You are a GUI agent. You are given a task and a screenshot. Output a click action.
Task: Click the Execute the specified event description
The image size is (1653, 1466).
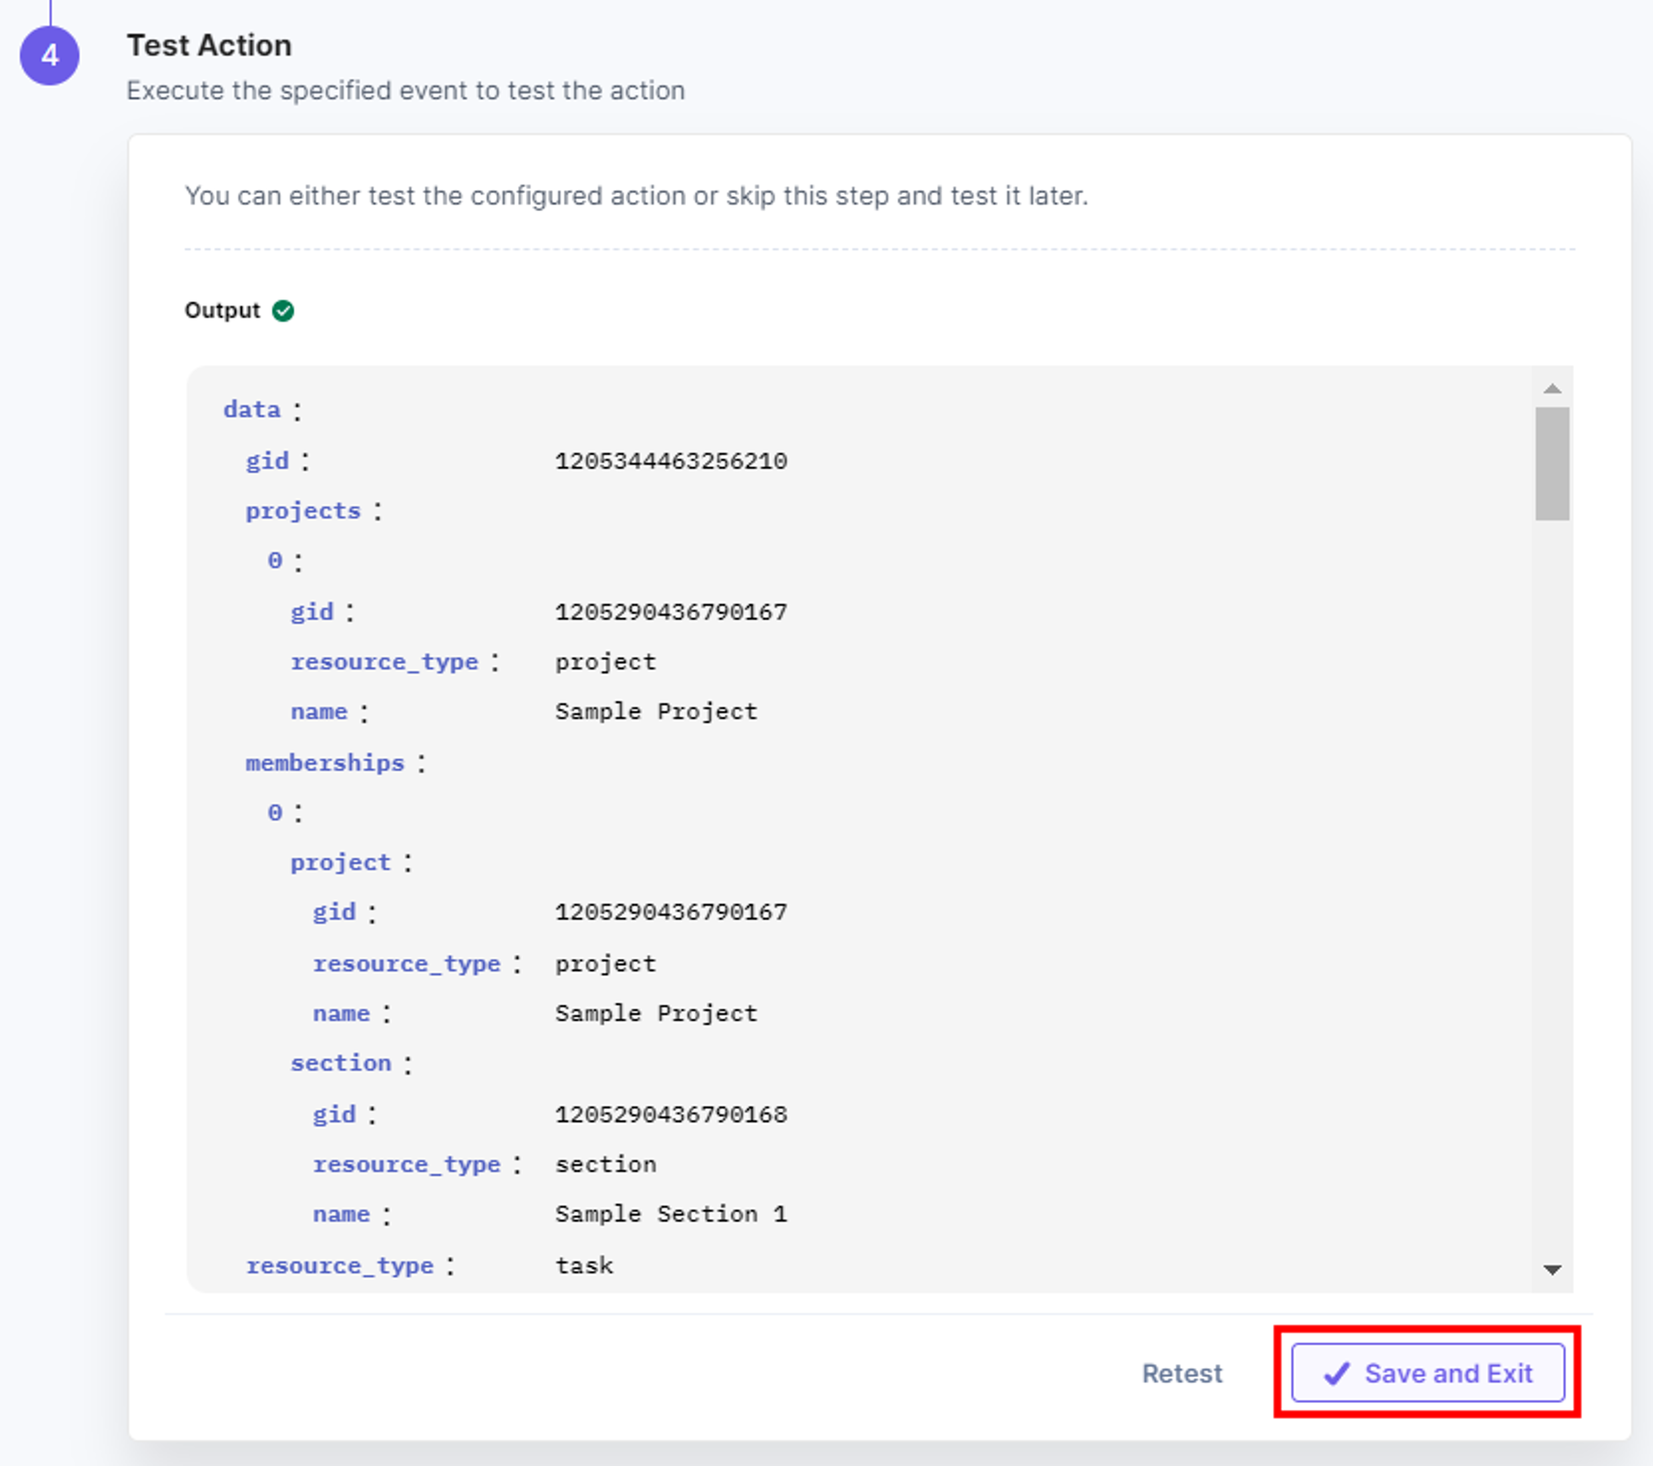[406, 90]
